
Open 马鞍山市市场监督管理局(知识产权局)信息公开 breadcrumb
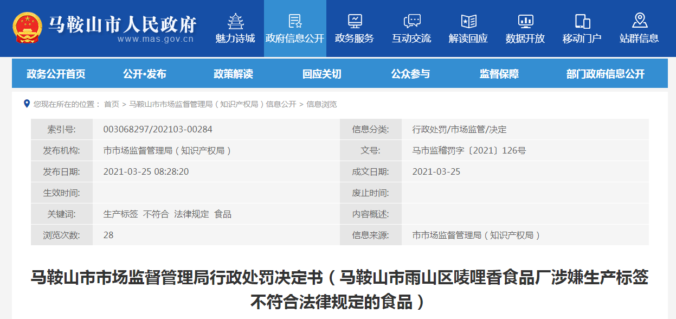pyautogui.click(x=213, y=104)
